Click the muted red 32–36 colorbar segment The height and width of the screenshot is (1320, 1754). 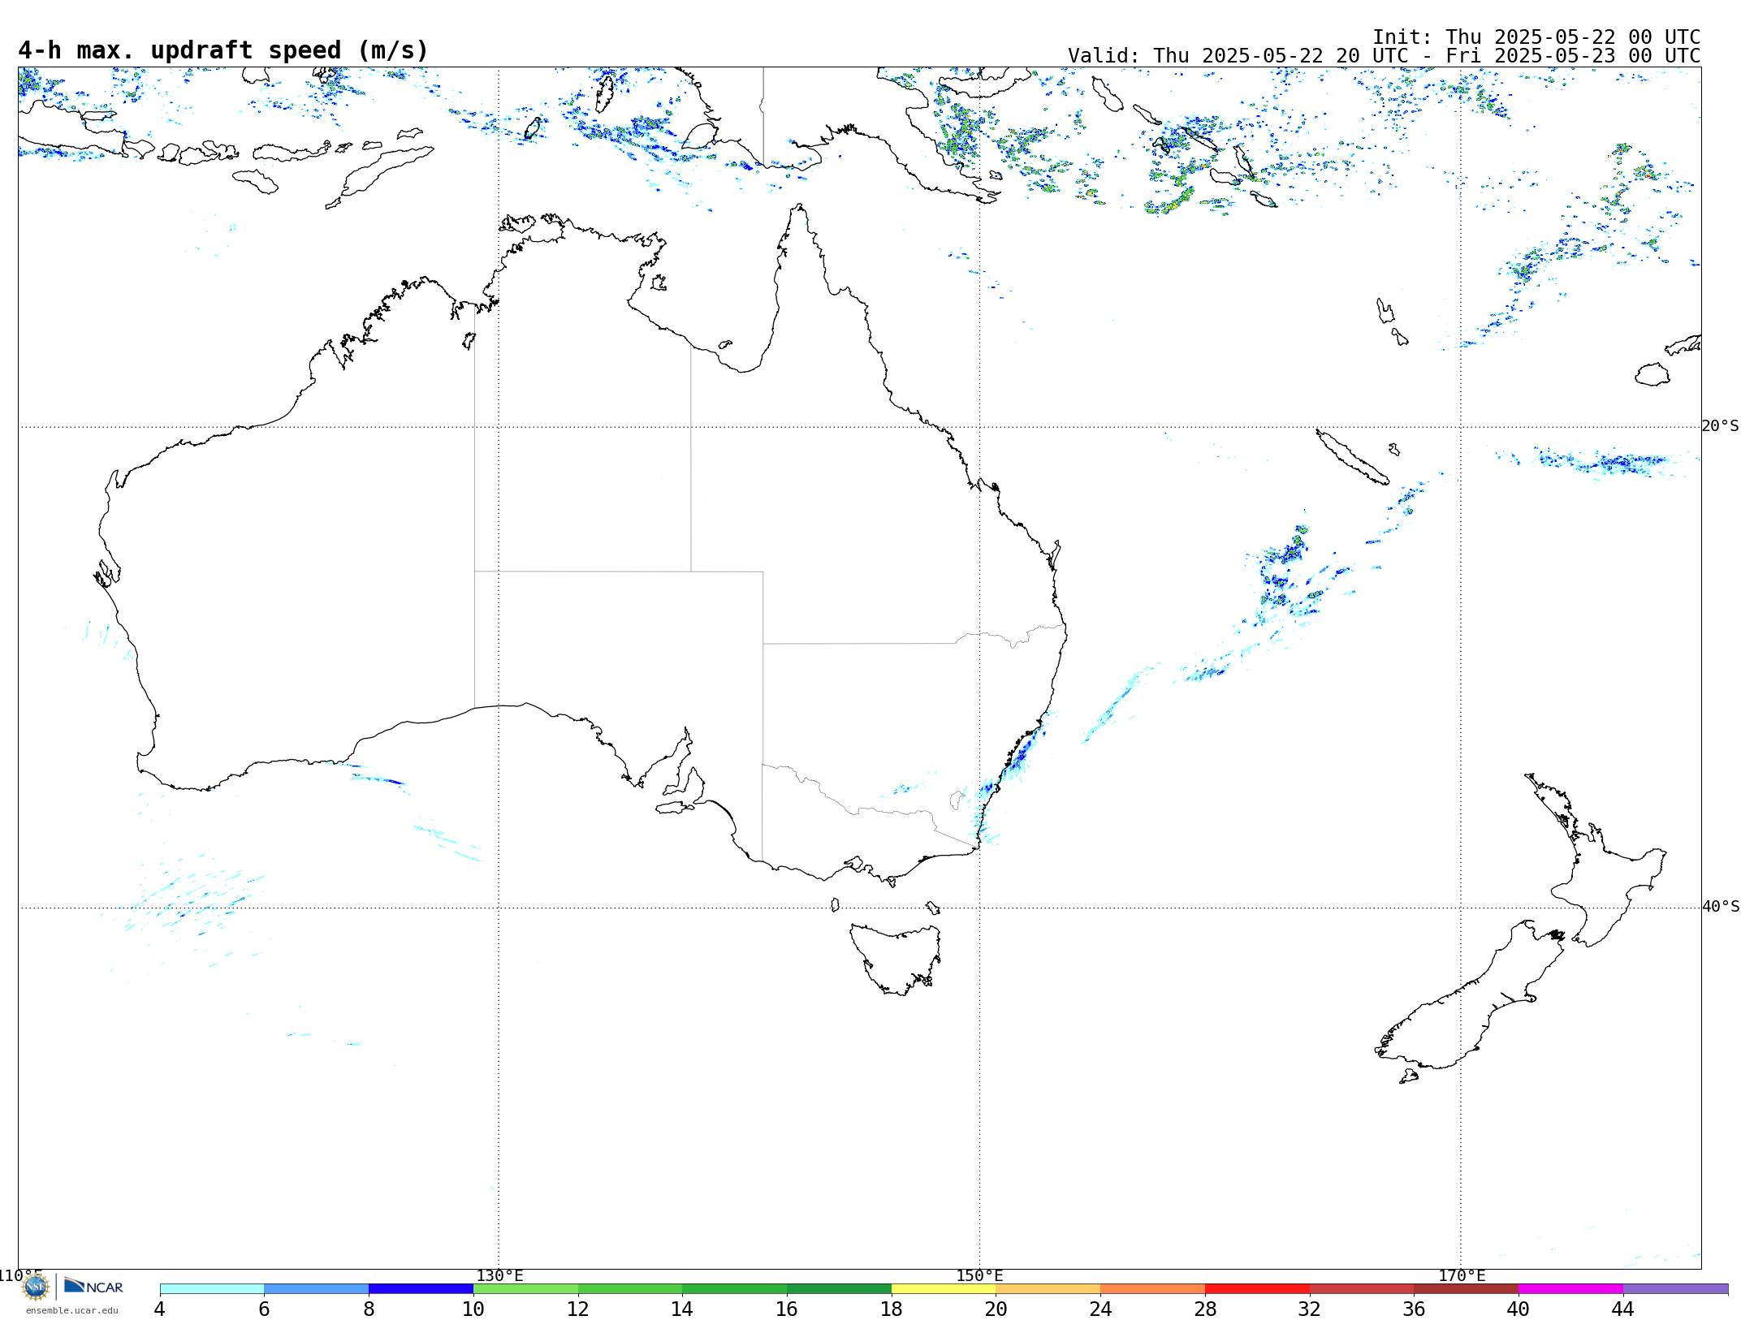pos(1362,1288)
